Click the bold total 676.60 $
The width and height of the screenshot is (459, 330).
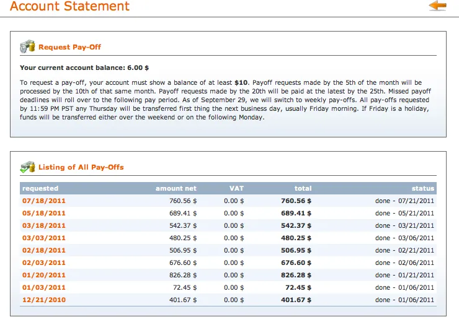pyautogui.click(x=296, y=263)
